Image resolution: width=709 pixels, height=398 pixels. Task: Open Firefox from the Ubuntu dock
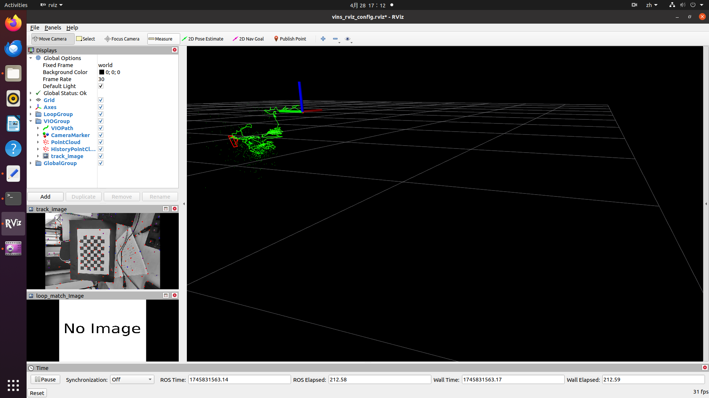click(13, 24)
